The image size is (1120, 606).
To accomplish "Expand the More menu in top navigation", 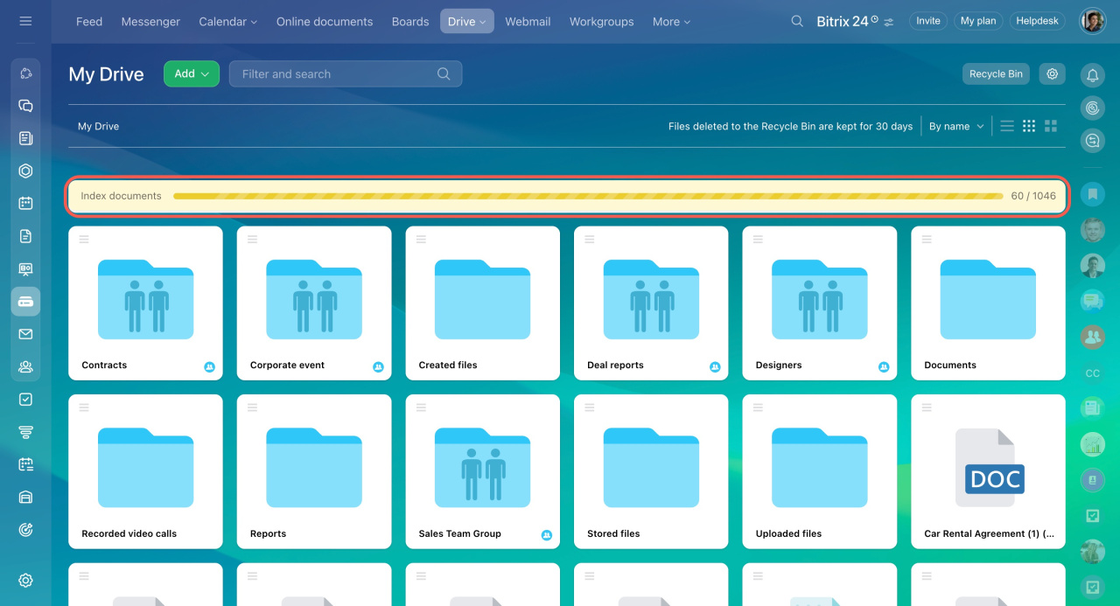I will click(x=671, y=22).
